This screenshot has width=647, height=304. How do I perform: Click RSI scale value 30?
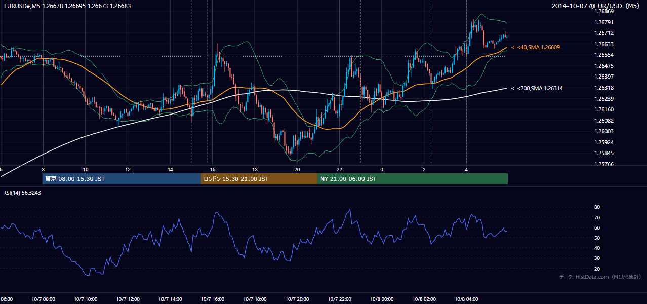click(x=597, y=258)
